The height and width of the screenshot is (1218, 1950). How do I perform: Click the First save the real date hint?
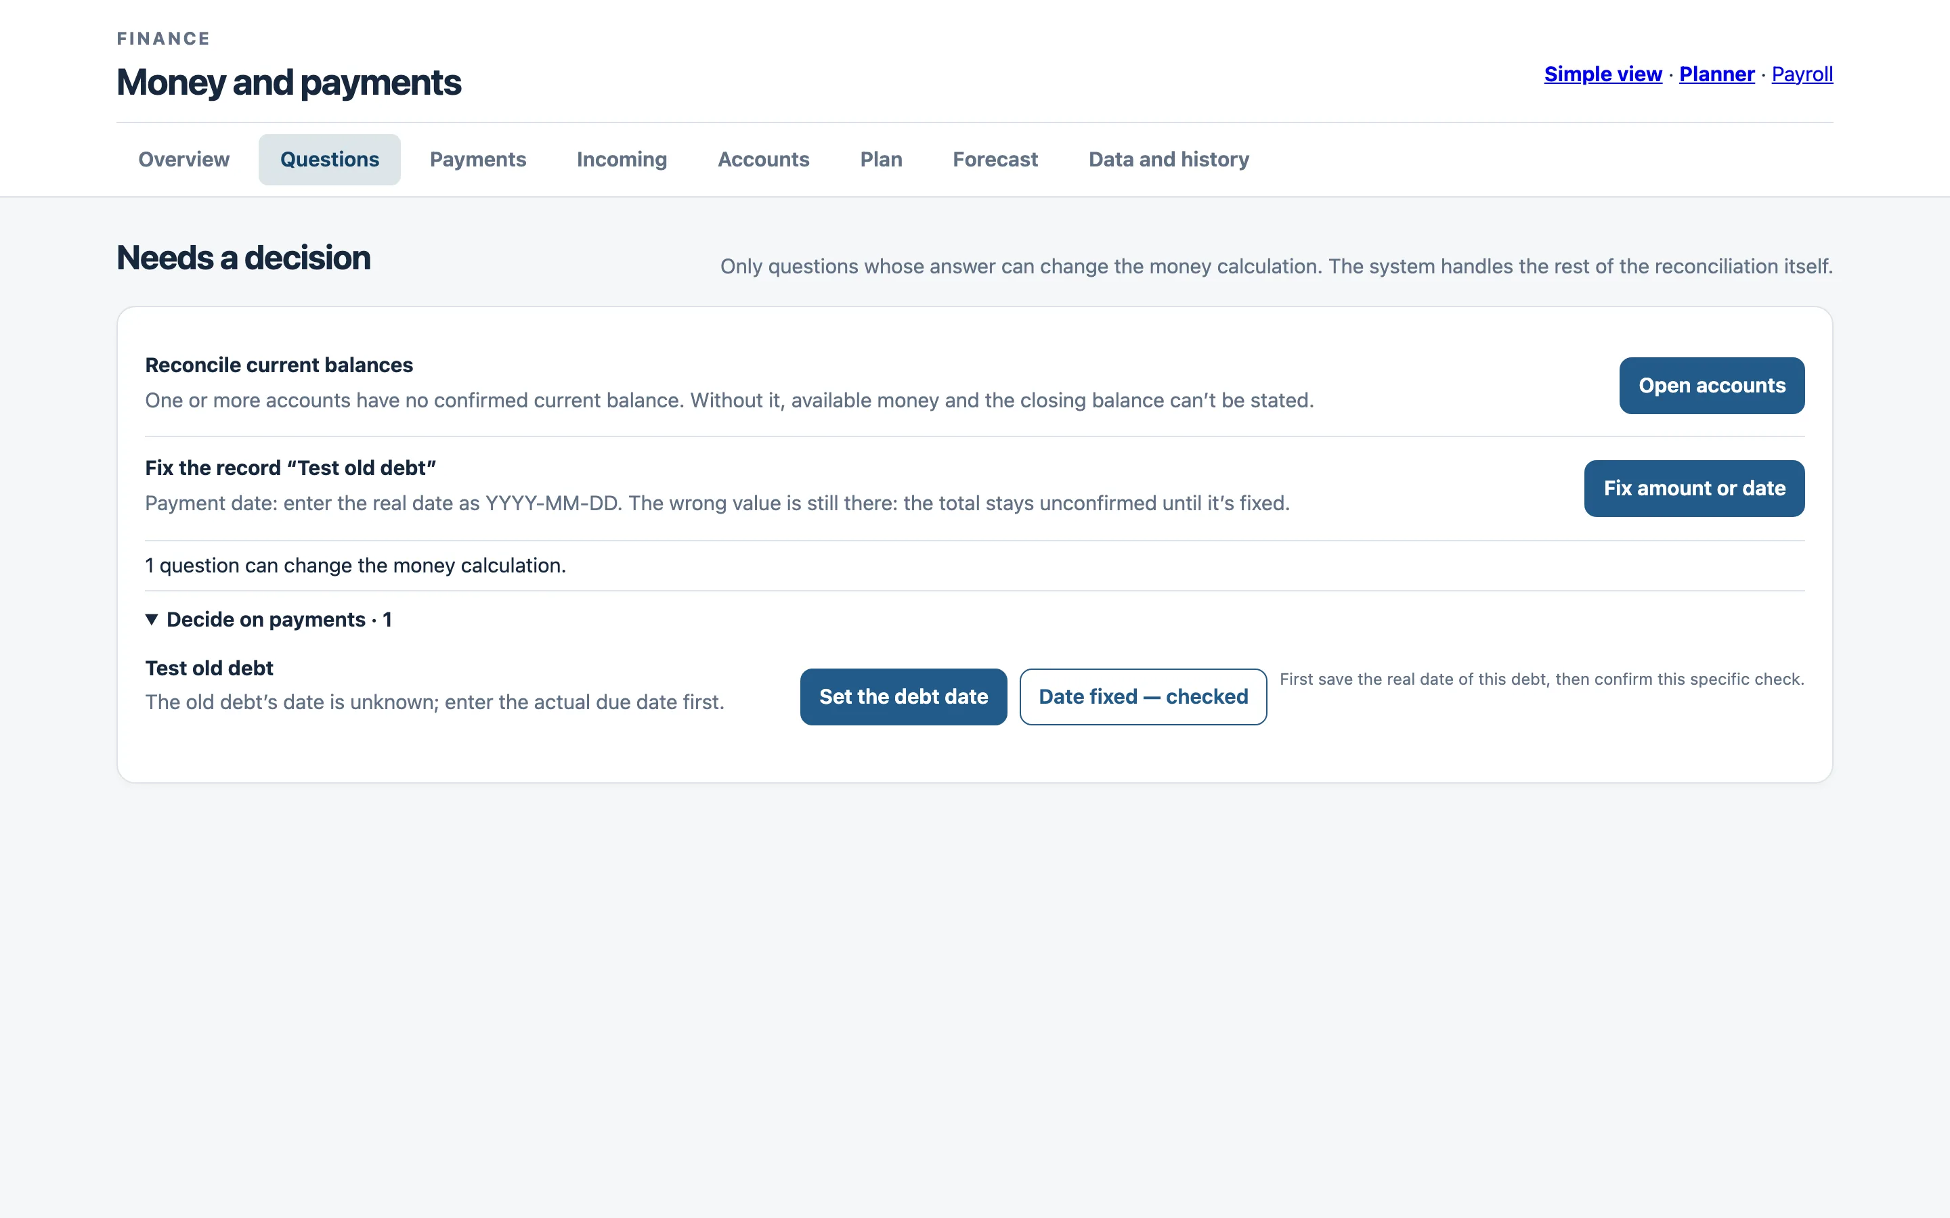click(x=1542, y=679)
